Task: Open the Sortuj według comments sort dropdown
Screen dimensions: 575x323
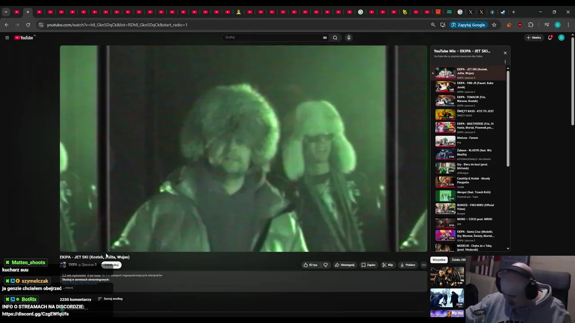Action: [110, 299]
